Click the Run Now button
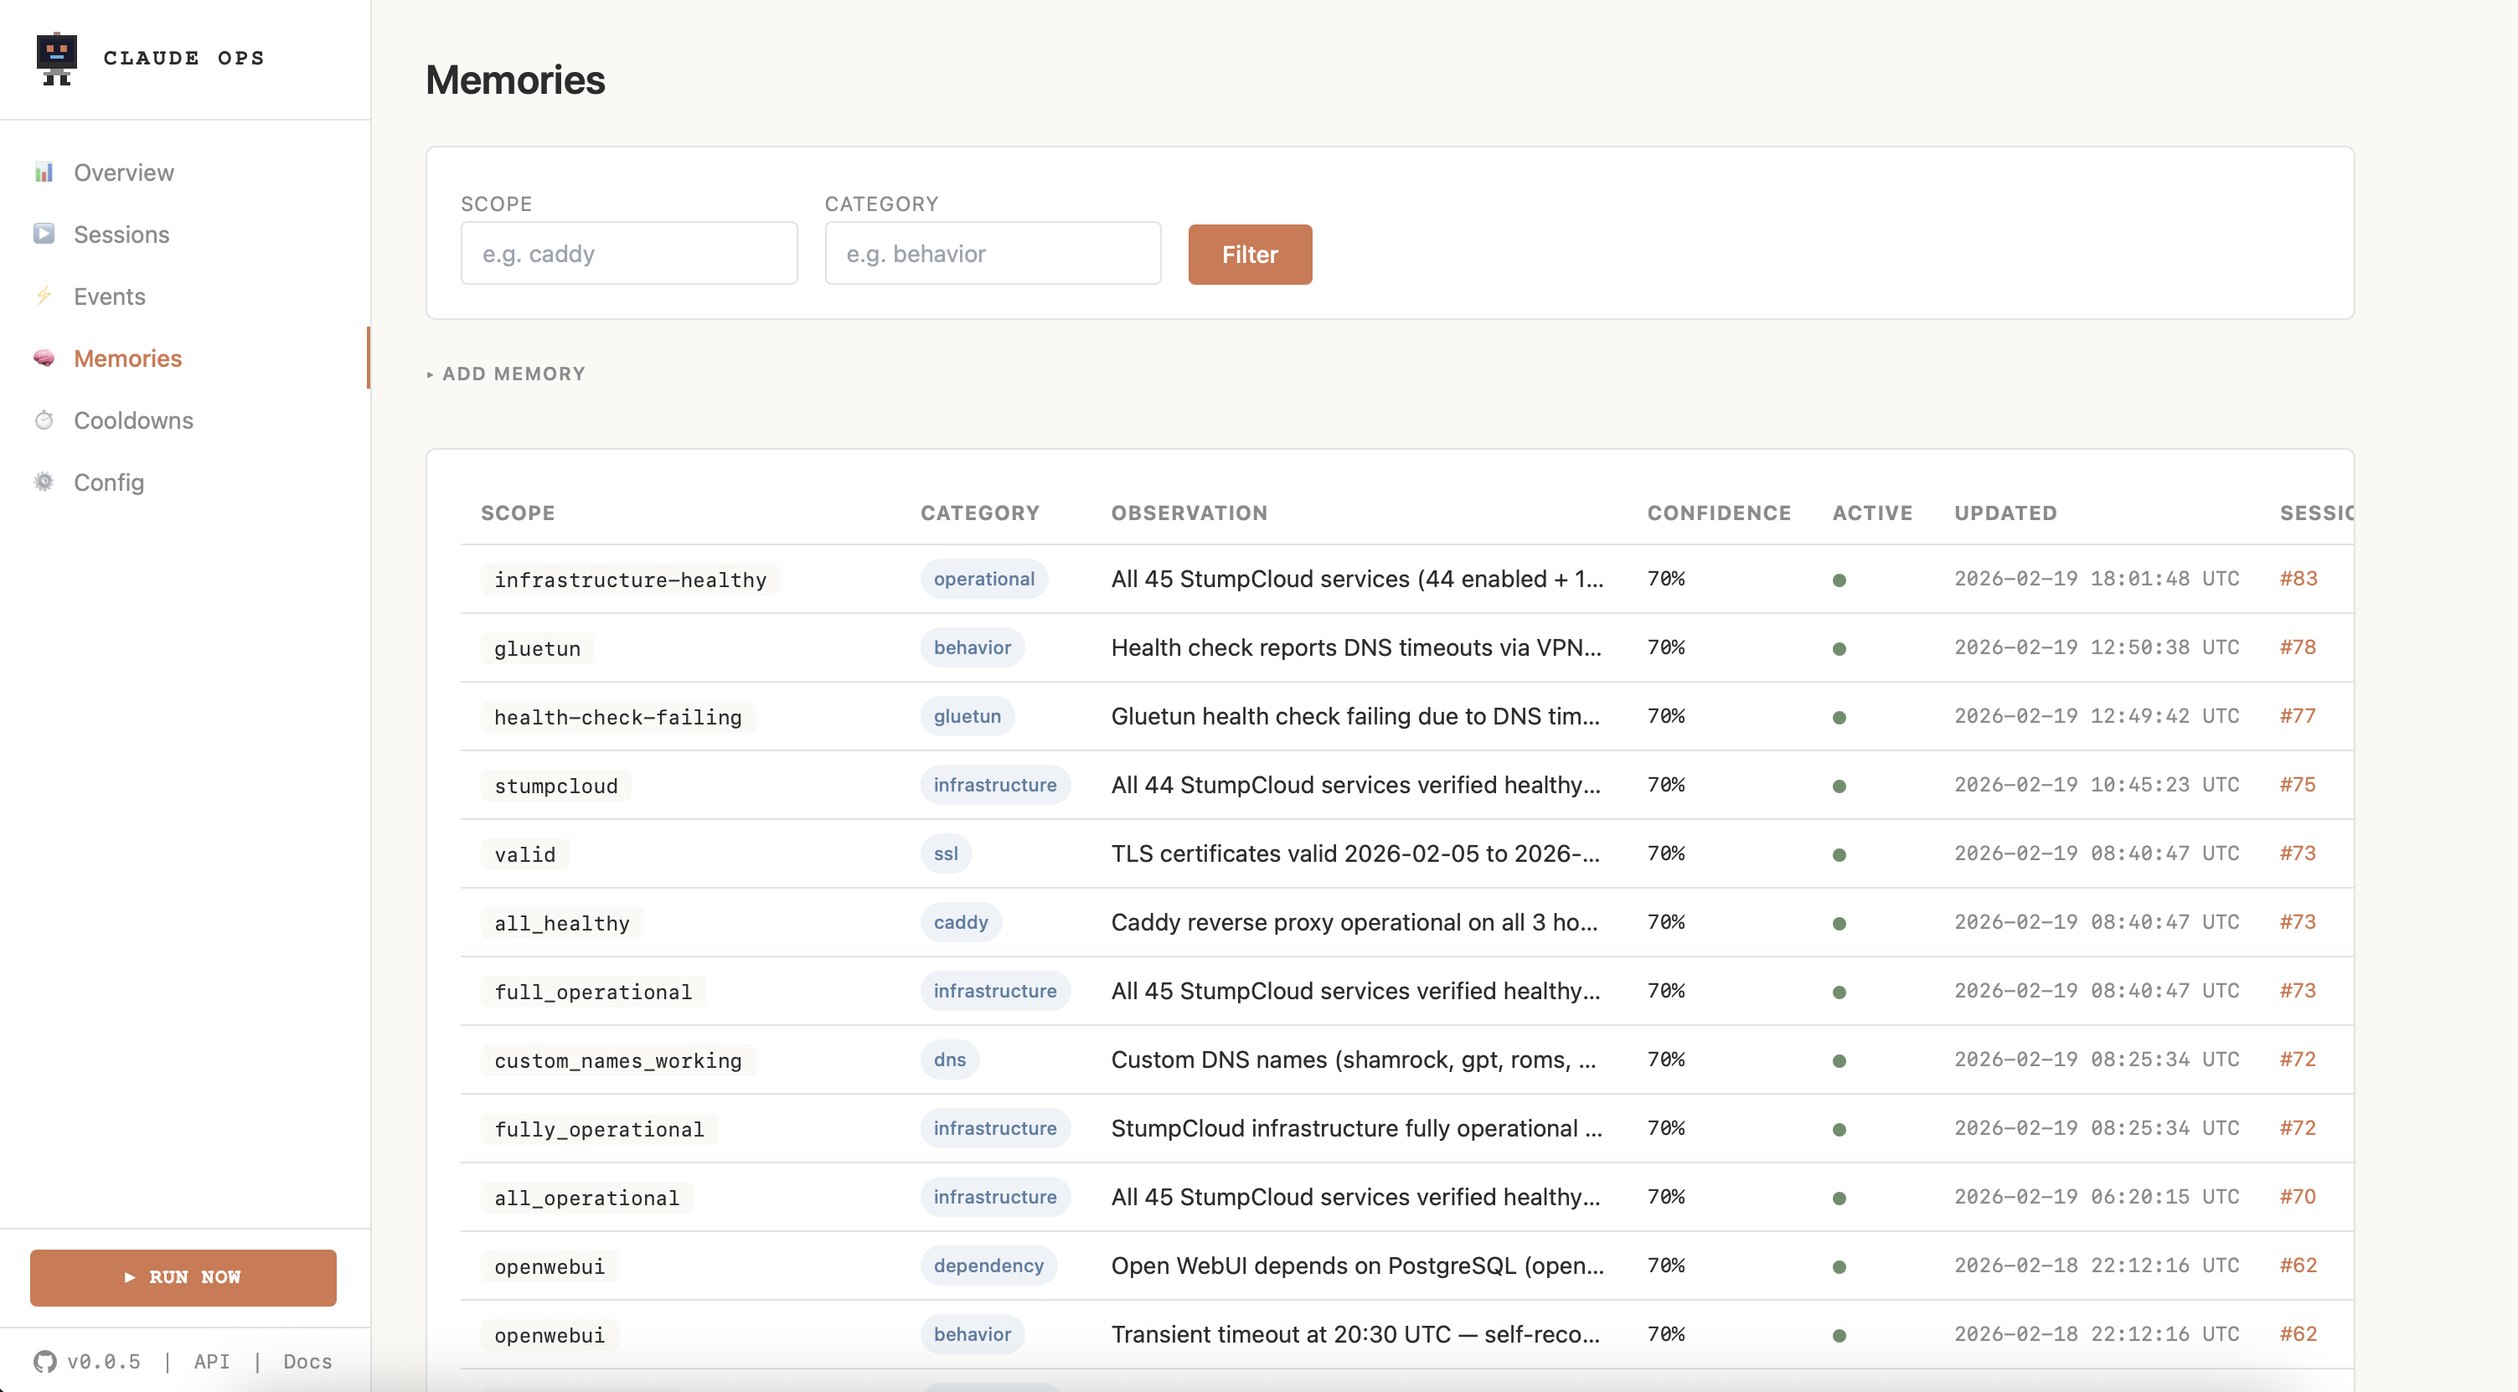 [183, 1276]
